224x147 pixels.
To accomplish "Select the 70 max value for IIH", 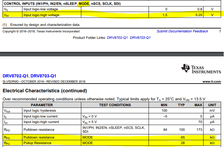I will pos(200,122).
